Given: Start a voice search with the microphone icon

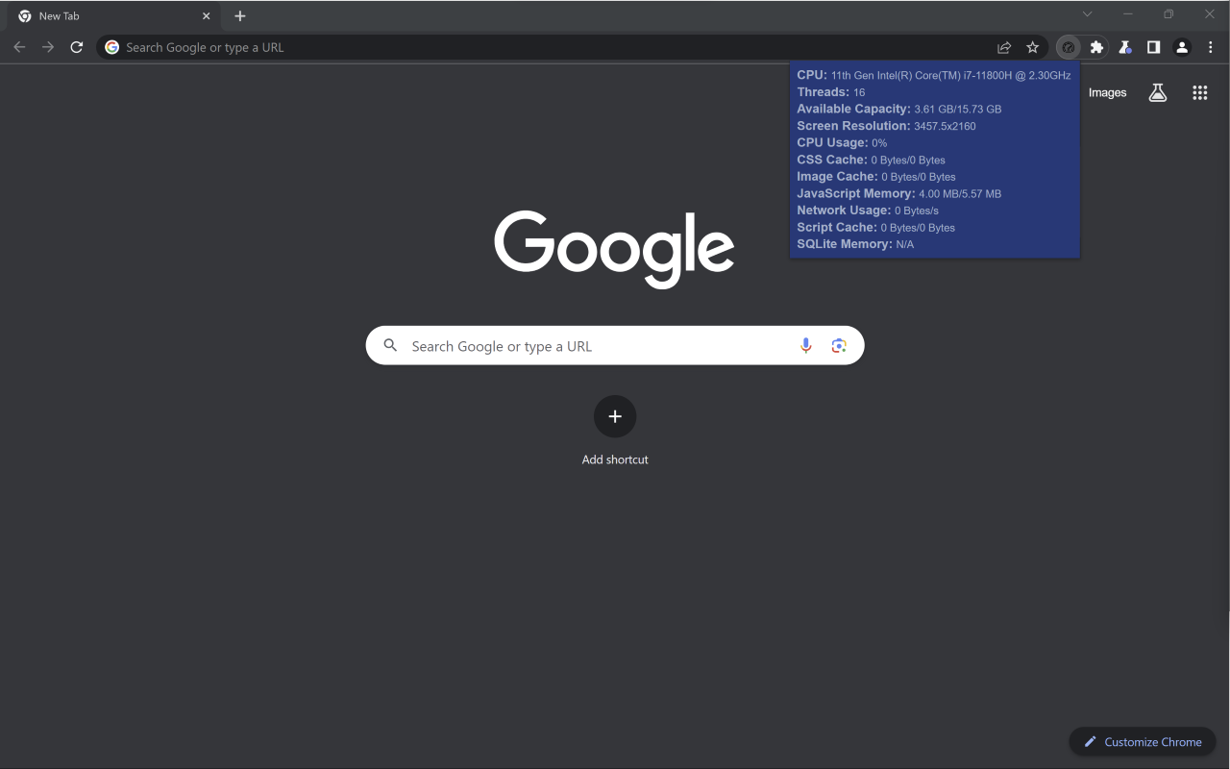Looking at the screenshot, I should [x=805, y=344].
